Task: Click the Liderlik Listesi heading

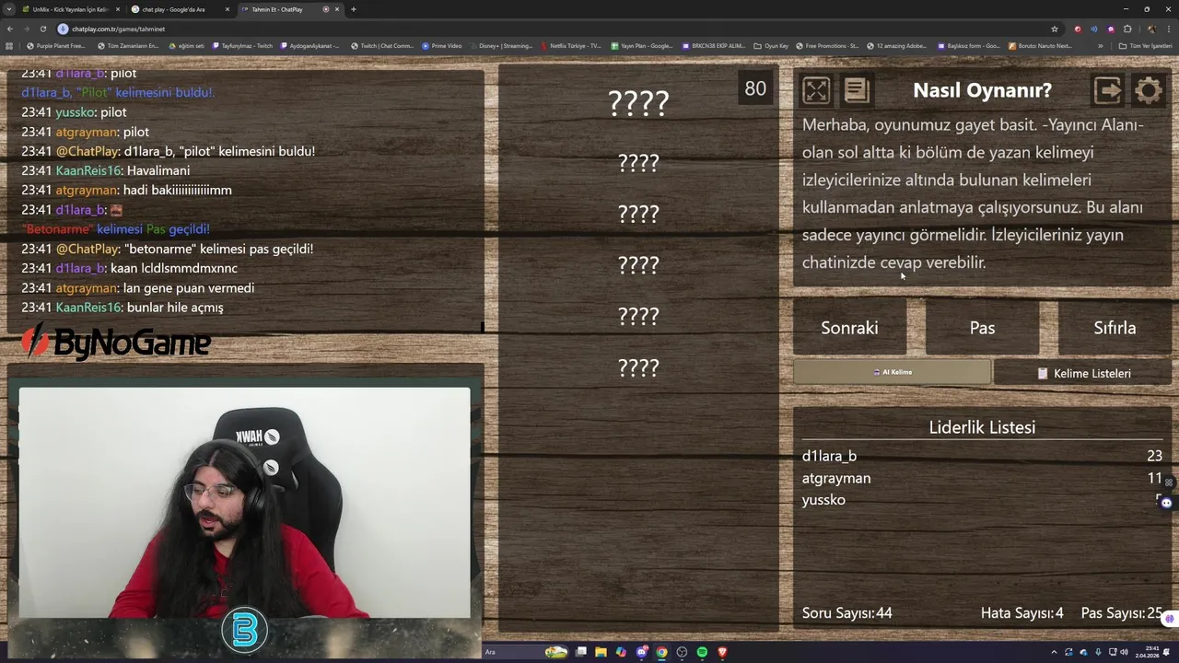Action: [x=982, y=427]
